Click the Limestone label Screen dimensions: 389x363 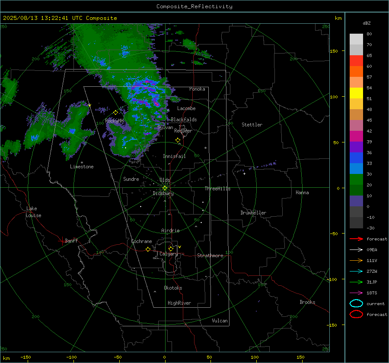(x=82, y=167)
